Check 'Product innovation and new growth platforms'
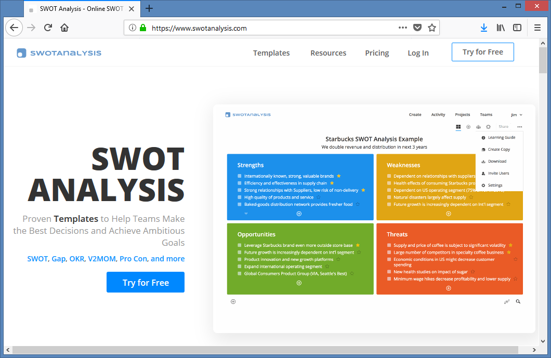The image size is (551, 358). [239, 259]
